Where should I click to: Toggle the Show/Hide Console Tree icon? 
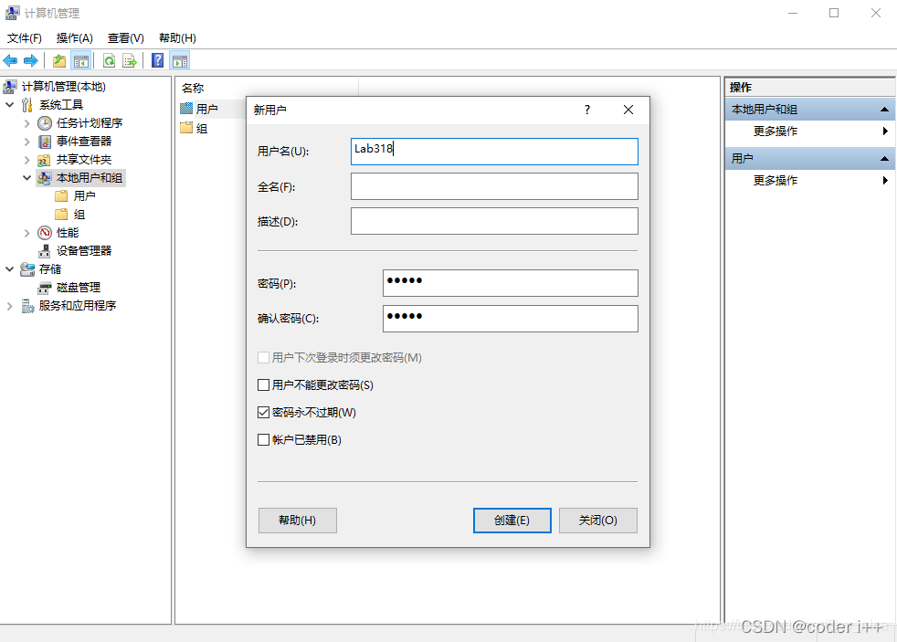pos(81,60)
